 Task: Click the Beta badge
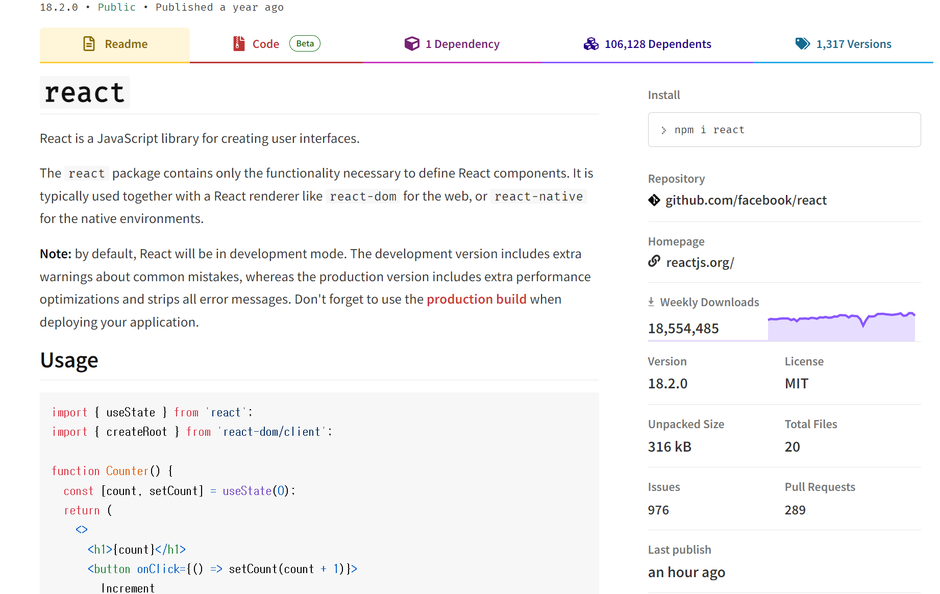[x=305, y=44]
